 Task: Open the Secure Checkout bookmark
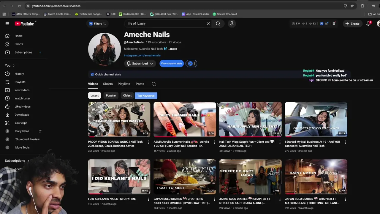[225, 14]
